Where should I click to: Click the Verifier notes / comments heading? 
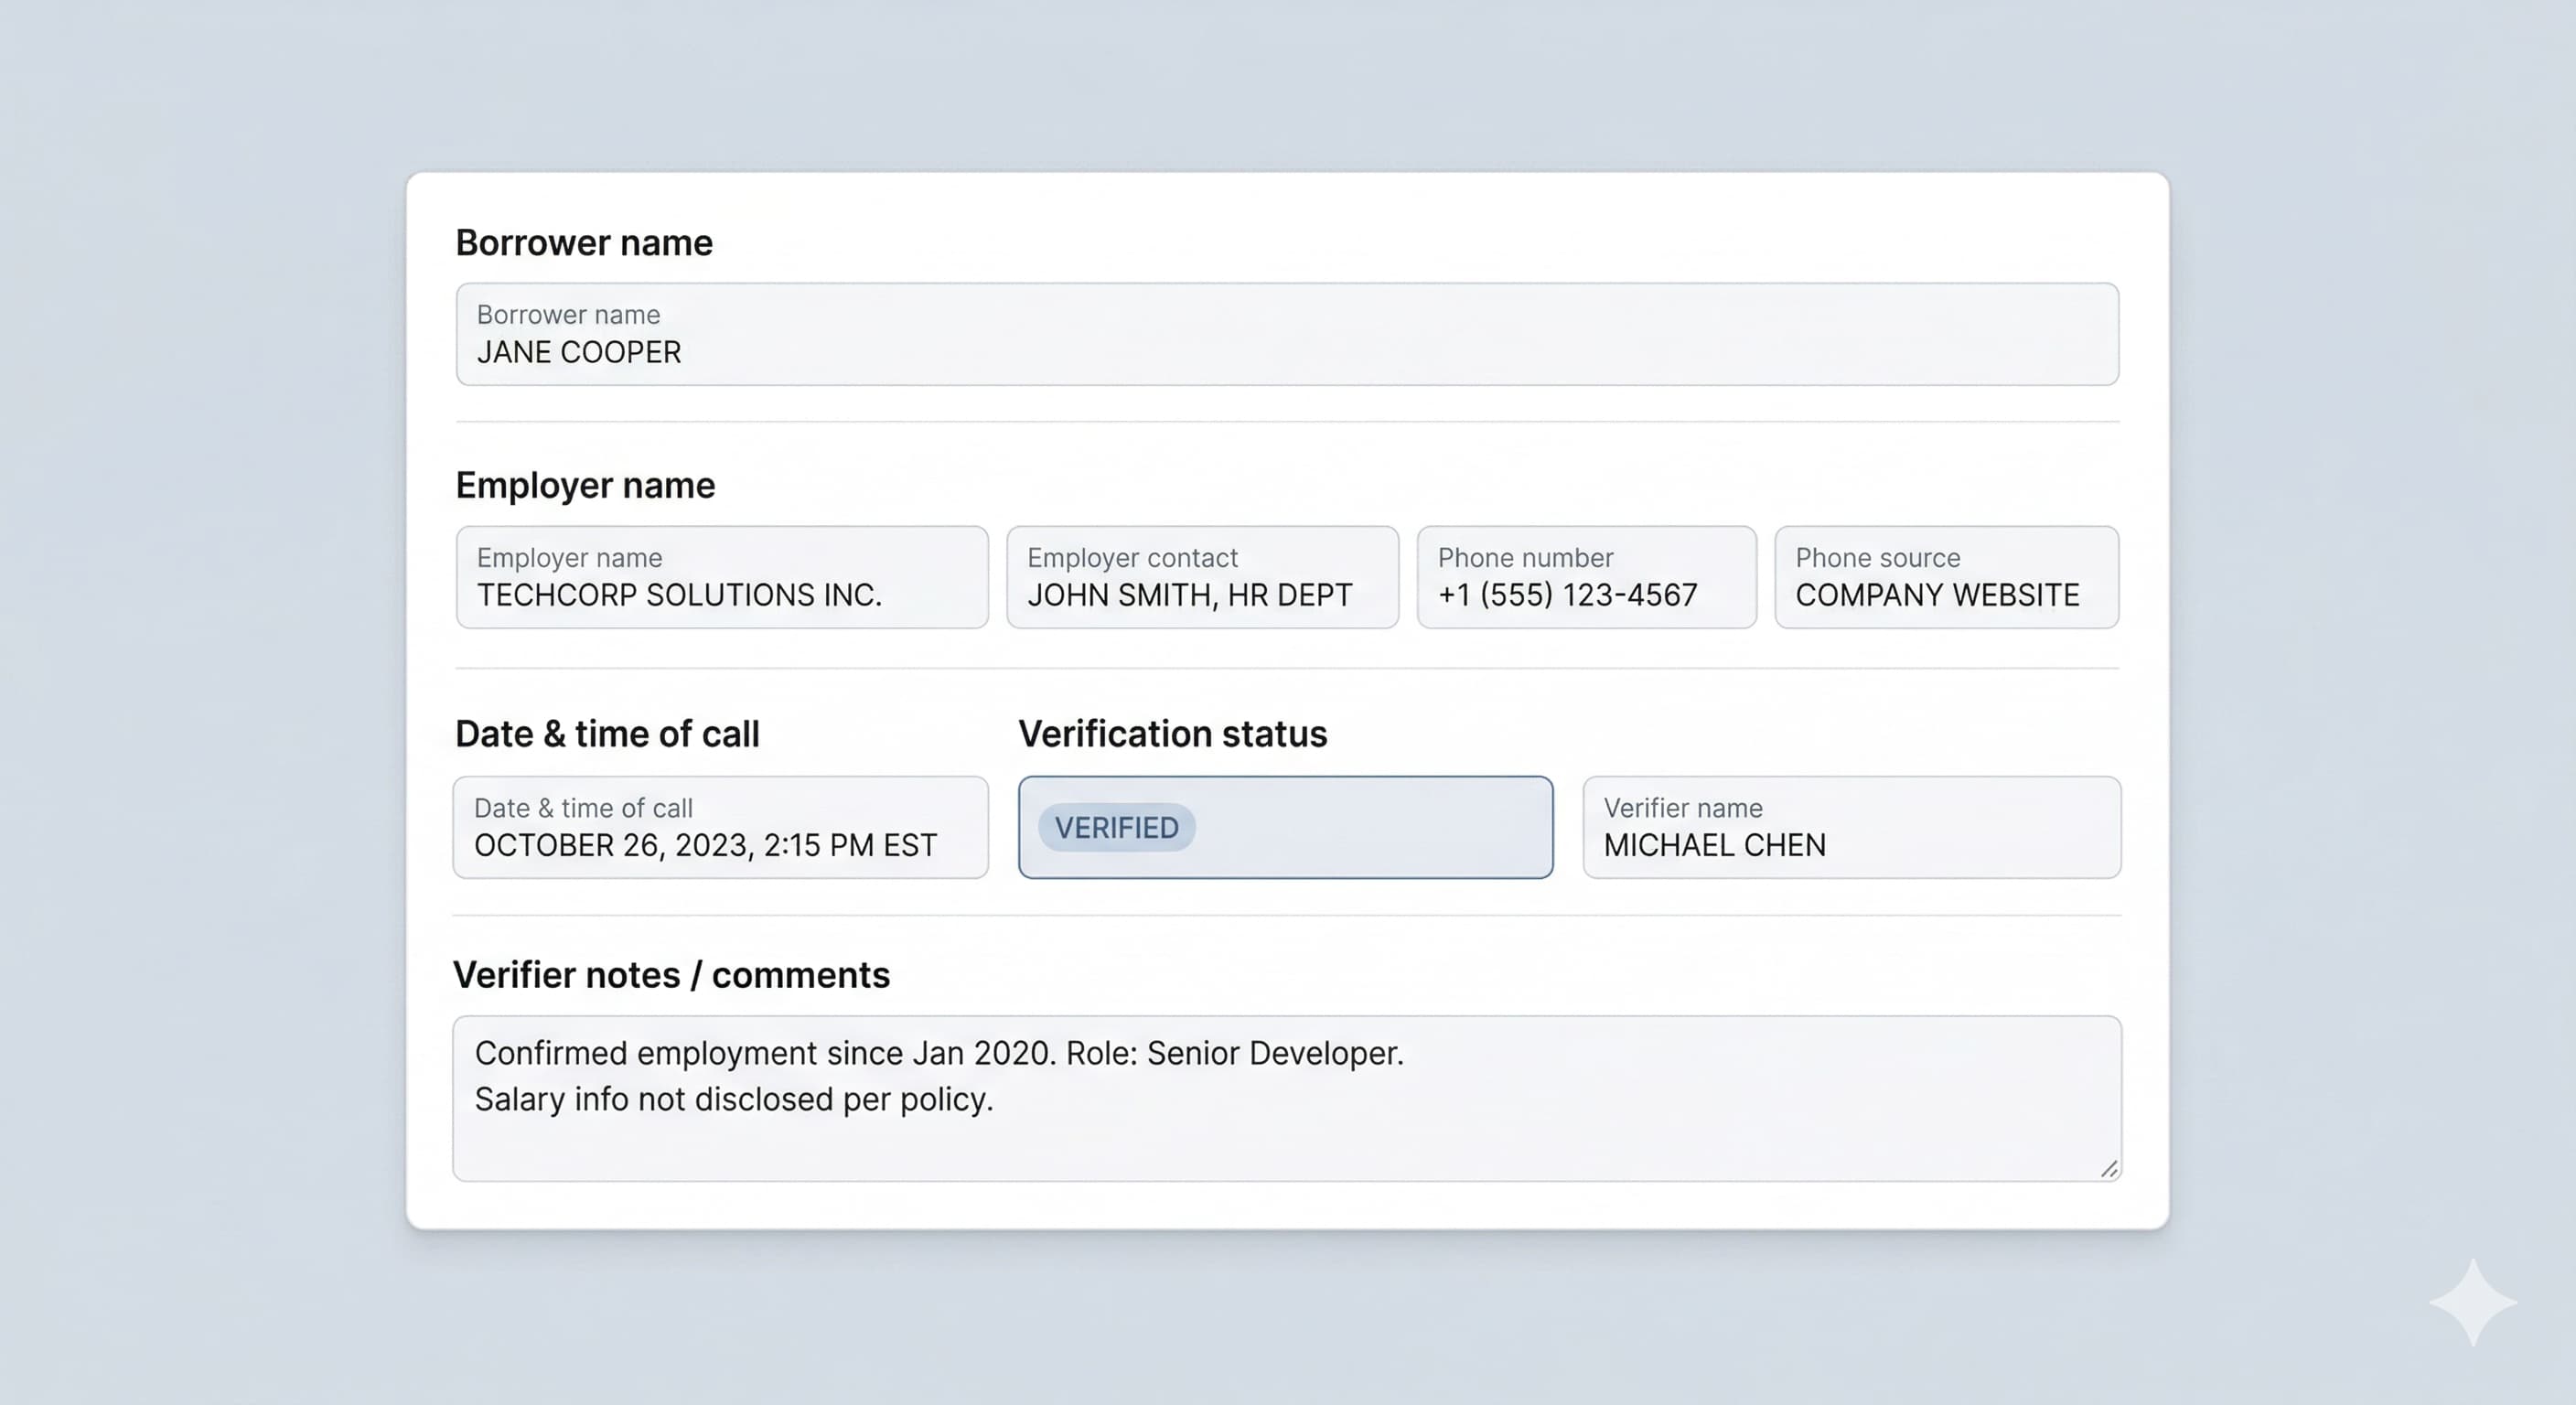671,975
